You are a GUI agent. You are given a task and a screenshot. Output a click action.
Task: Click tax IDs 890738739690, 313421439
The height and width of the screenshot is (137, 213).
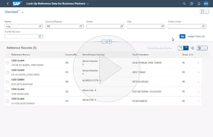pos(147,92)
